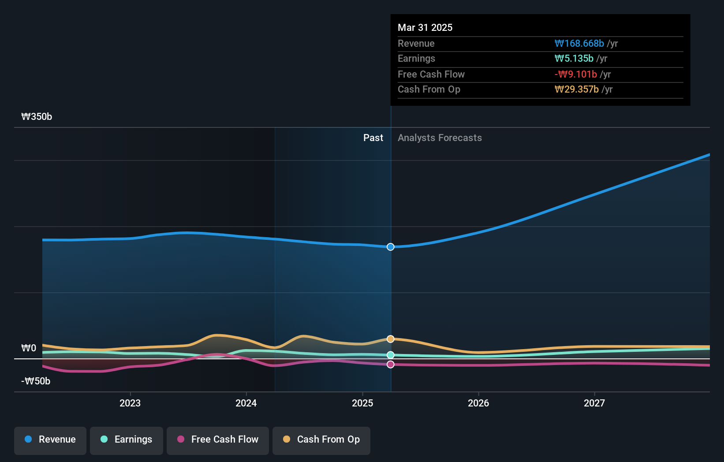Click the Cash From Op label in tooltip

point(429,89)
